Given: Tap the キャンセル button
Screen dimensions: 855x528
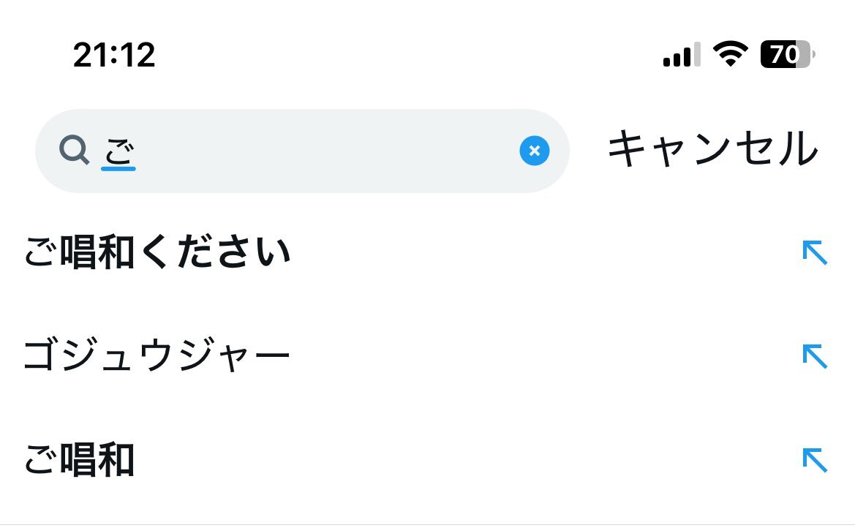Looking at the screenshot, I should (712, 149).
